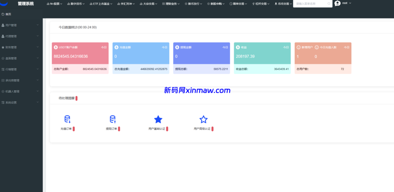
Task: Expand 系统设置 with its chevron
Action: 38,102
